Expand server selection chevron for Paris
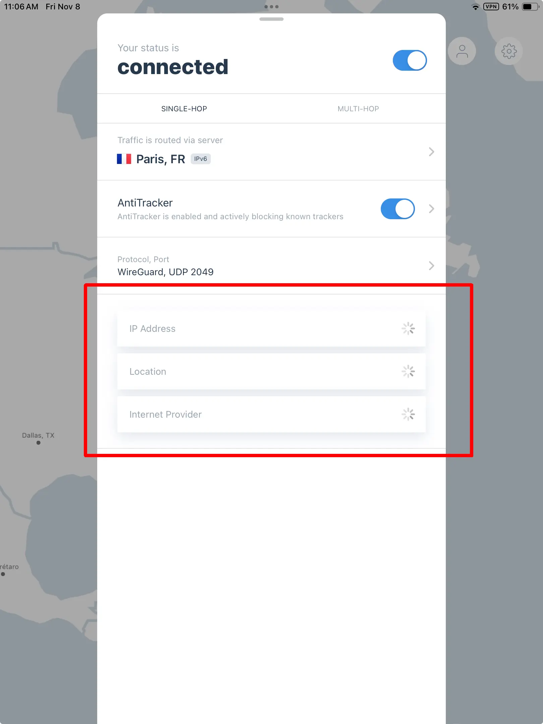The width and height of the screenshot is (543, 724). point(431,152)
